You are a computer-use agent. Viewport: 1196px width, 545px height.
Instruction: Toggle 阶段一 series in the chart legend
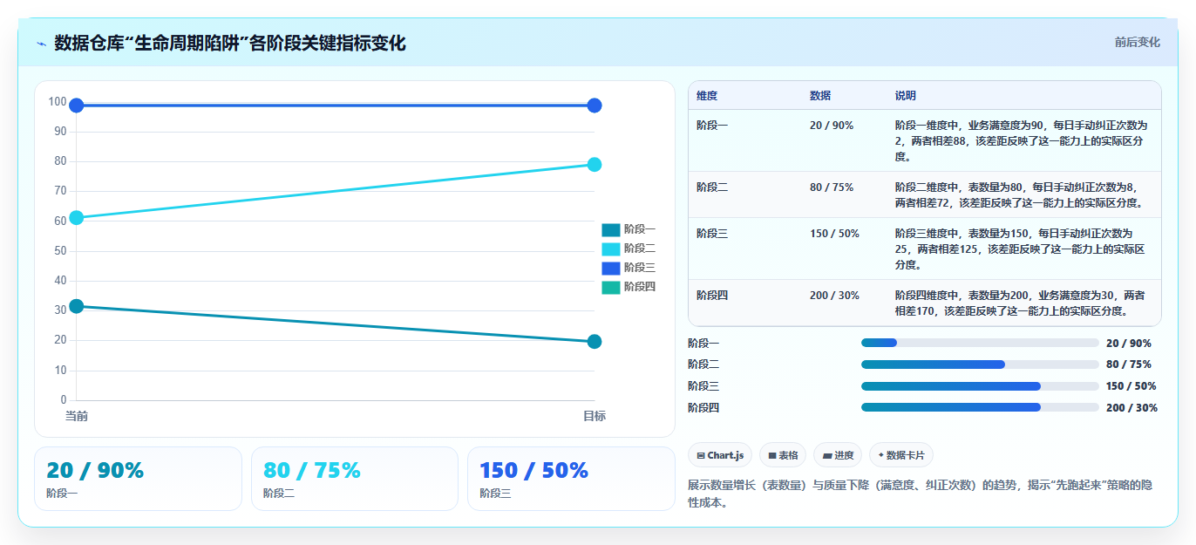(629, 229)
